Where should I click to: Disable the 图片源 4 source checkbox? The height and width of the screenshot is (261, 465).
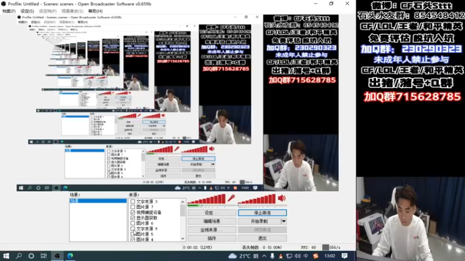[x=133, y=240]
